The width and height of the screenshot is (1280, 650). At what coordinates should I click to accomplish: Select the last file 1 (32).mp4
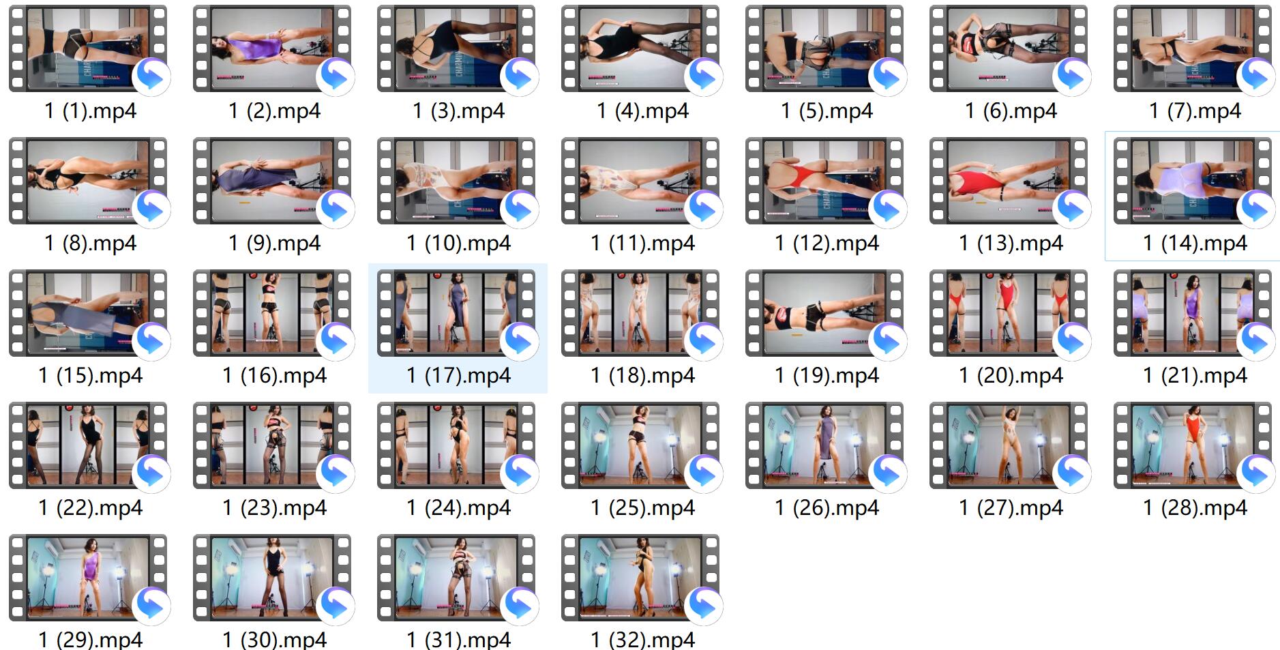640,578
